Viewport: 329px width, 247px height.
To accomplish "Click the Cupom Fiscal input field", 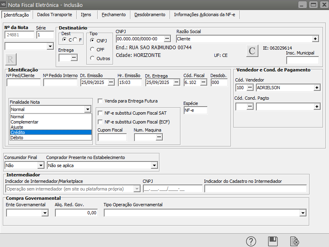I will coord(112,138).
